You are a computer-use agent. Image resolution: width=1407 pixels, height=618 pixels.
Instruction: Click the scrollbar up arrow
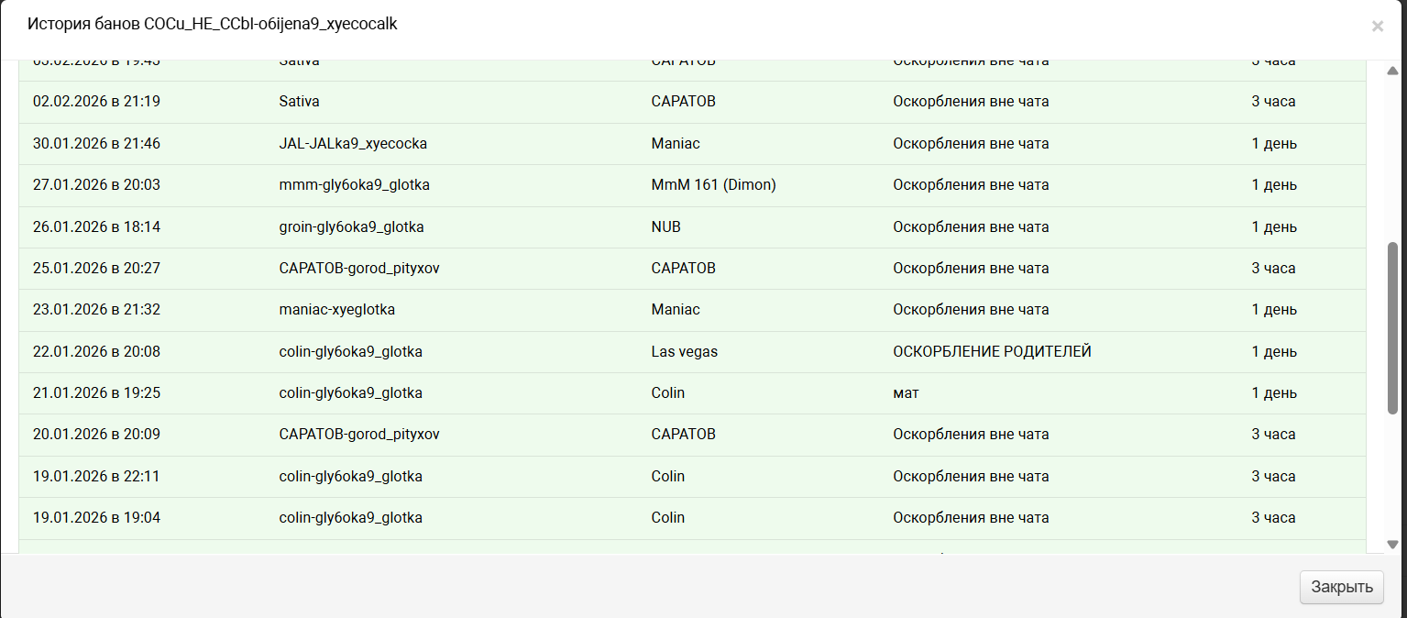click(x=1392, y=71)
